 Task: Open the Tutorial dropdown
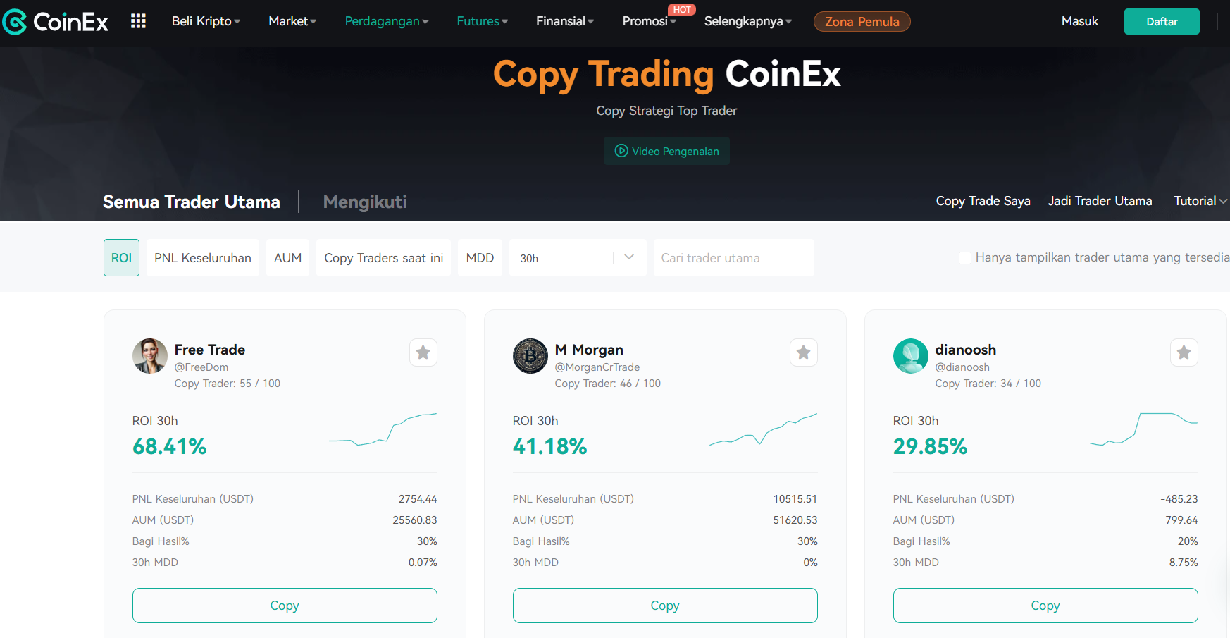(1199, 201)
